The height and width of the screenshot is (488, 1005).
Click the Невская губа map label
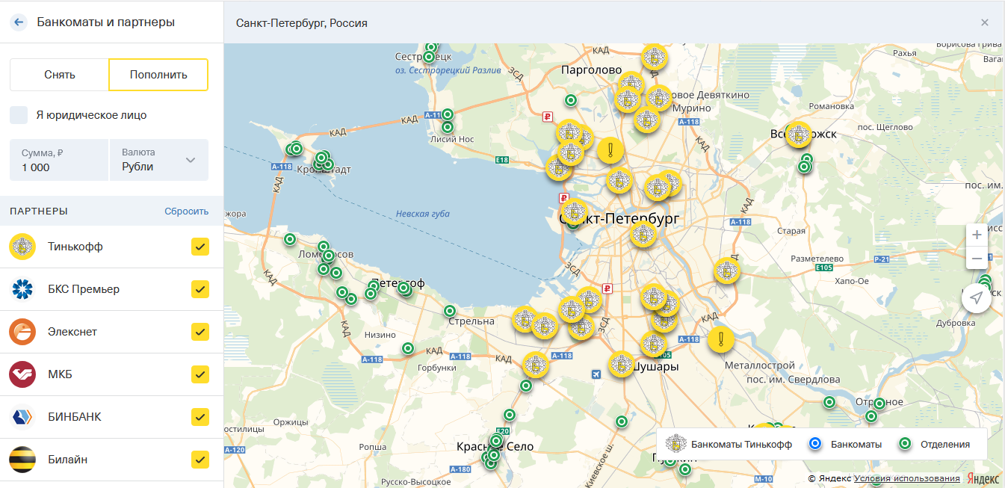[x=423, y=214]
